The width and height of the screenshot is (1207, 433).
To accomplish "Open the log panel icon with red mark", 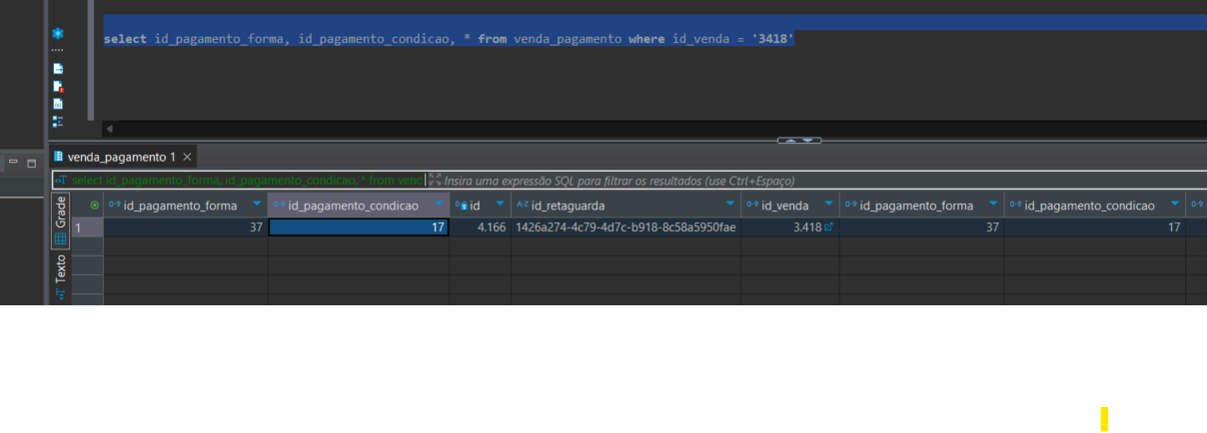I will (x=58, y=87).
